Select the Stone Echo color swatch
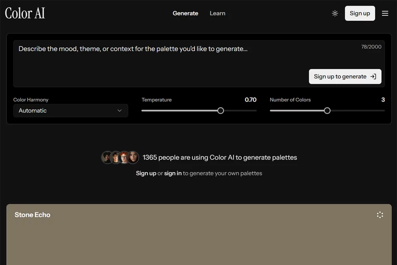The height and width of the screenshot is (265, 397). (199, 235)
